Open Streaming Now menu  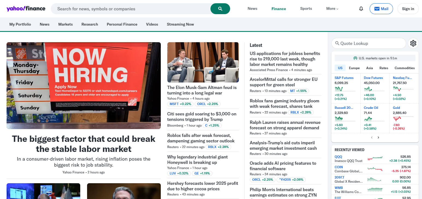[180, 24]
